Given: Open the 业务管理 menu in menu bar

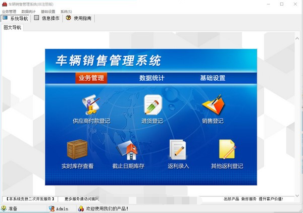Looking at the screenshot, I should 9,12.
